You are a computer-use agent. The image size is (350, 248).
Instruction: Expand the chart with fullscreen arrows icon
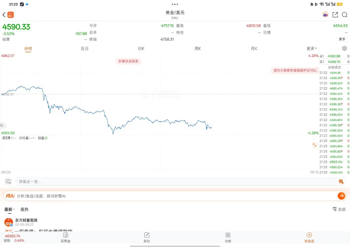(314, 145)
